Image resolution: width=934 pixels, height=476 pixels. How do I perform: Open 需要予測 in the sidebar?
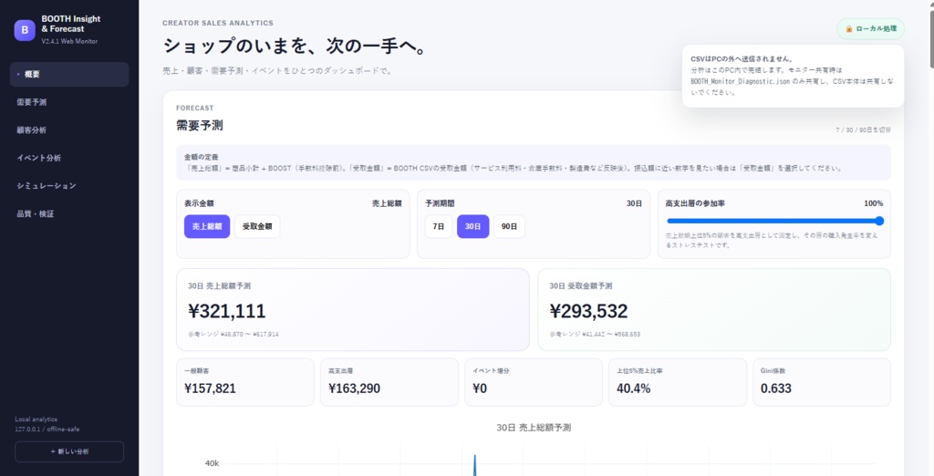pos(69,102)
